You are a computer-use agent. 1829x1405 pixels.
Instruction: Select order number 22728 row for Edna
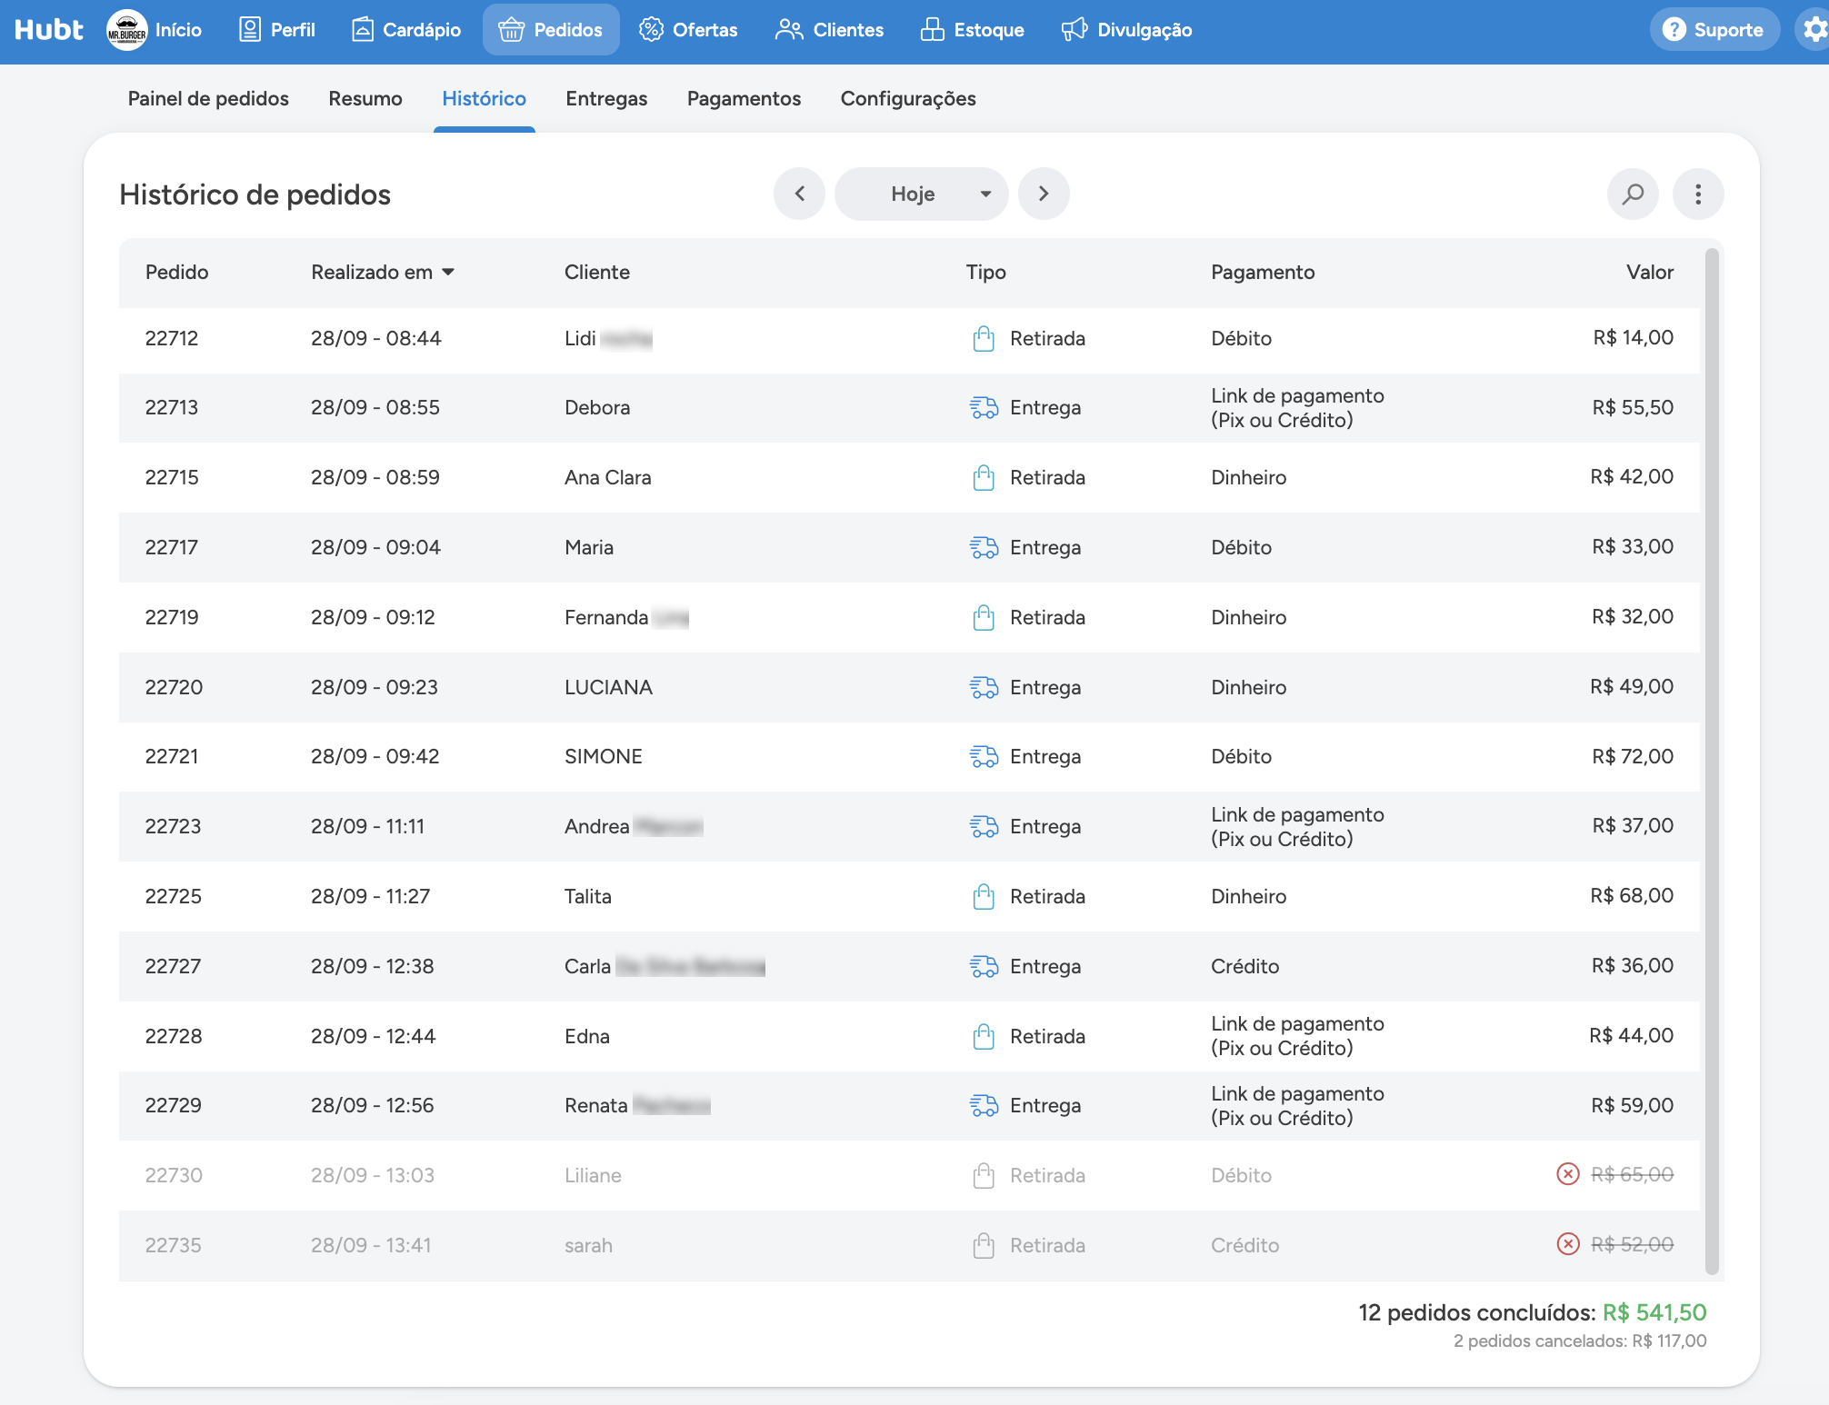909,1036
